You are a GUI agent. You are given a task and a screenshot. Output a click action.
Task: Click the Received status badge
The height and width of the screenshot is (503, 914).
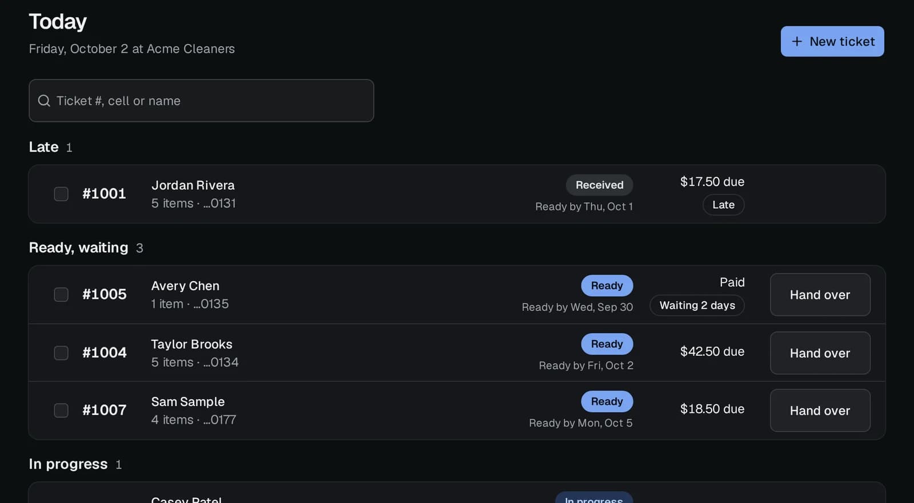coord(599,185)
